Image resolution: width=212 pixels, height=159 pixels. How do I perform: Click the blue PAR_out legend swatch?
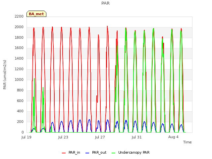tap(87, 153)
